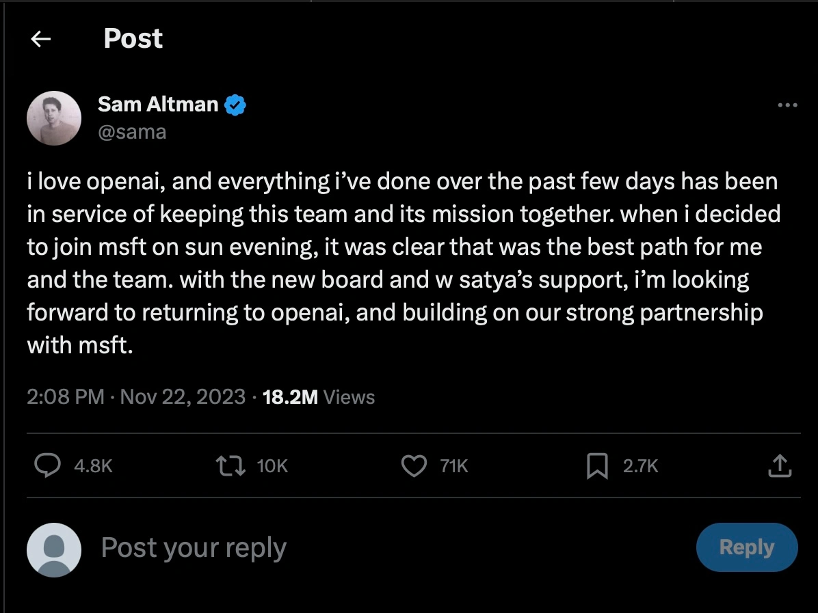Select the Post tab header
The width and height of the screenshot is (818, 613).
click(x=133, y=39)
